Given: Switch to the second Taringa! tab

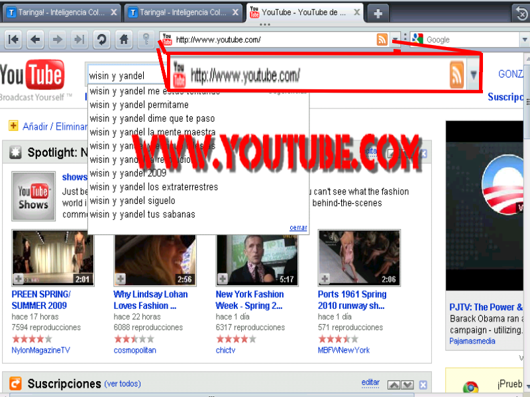Looking at the screenshot, I should coord(184,13).
